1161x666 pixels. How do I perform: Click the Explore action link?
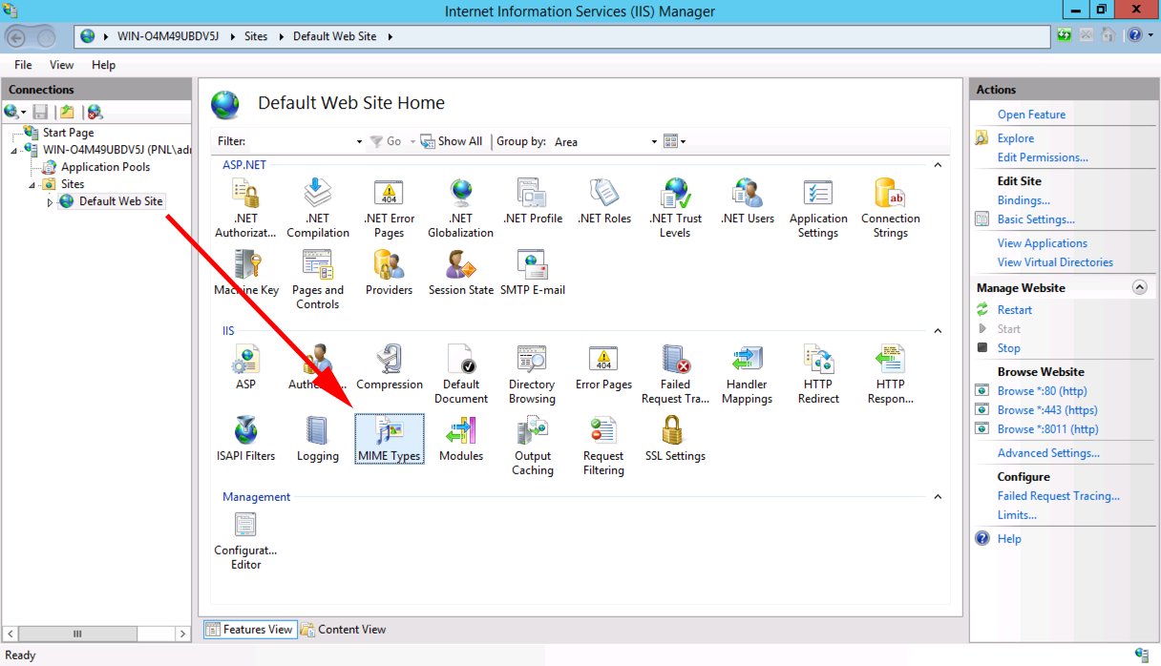1016,138
